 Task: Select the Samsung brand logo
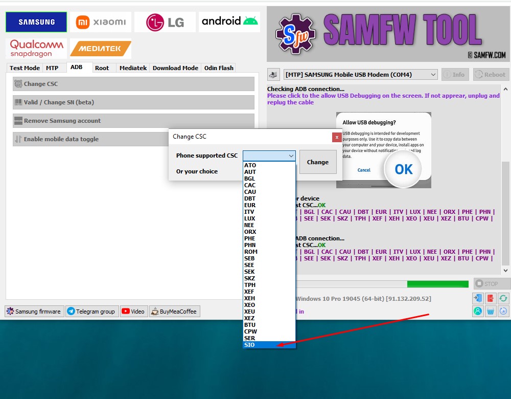[36, 22]
